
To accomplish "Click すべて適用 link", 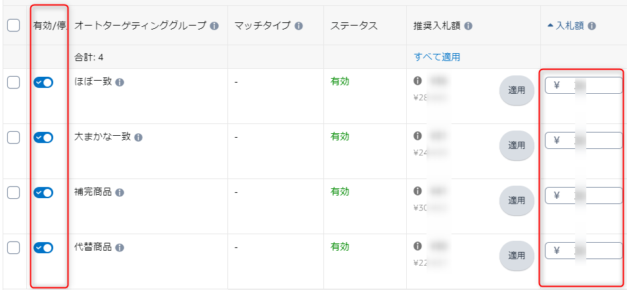I will 436,57.
